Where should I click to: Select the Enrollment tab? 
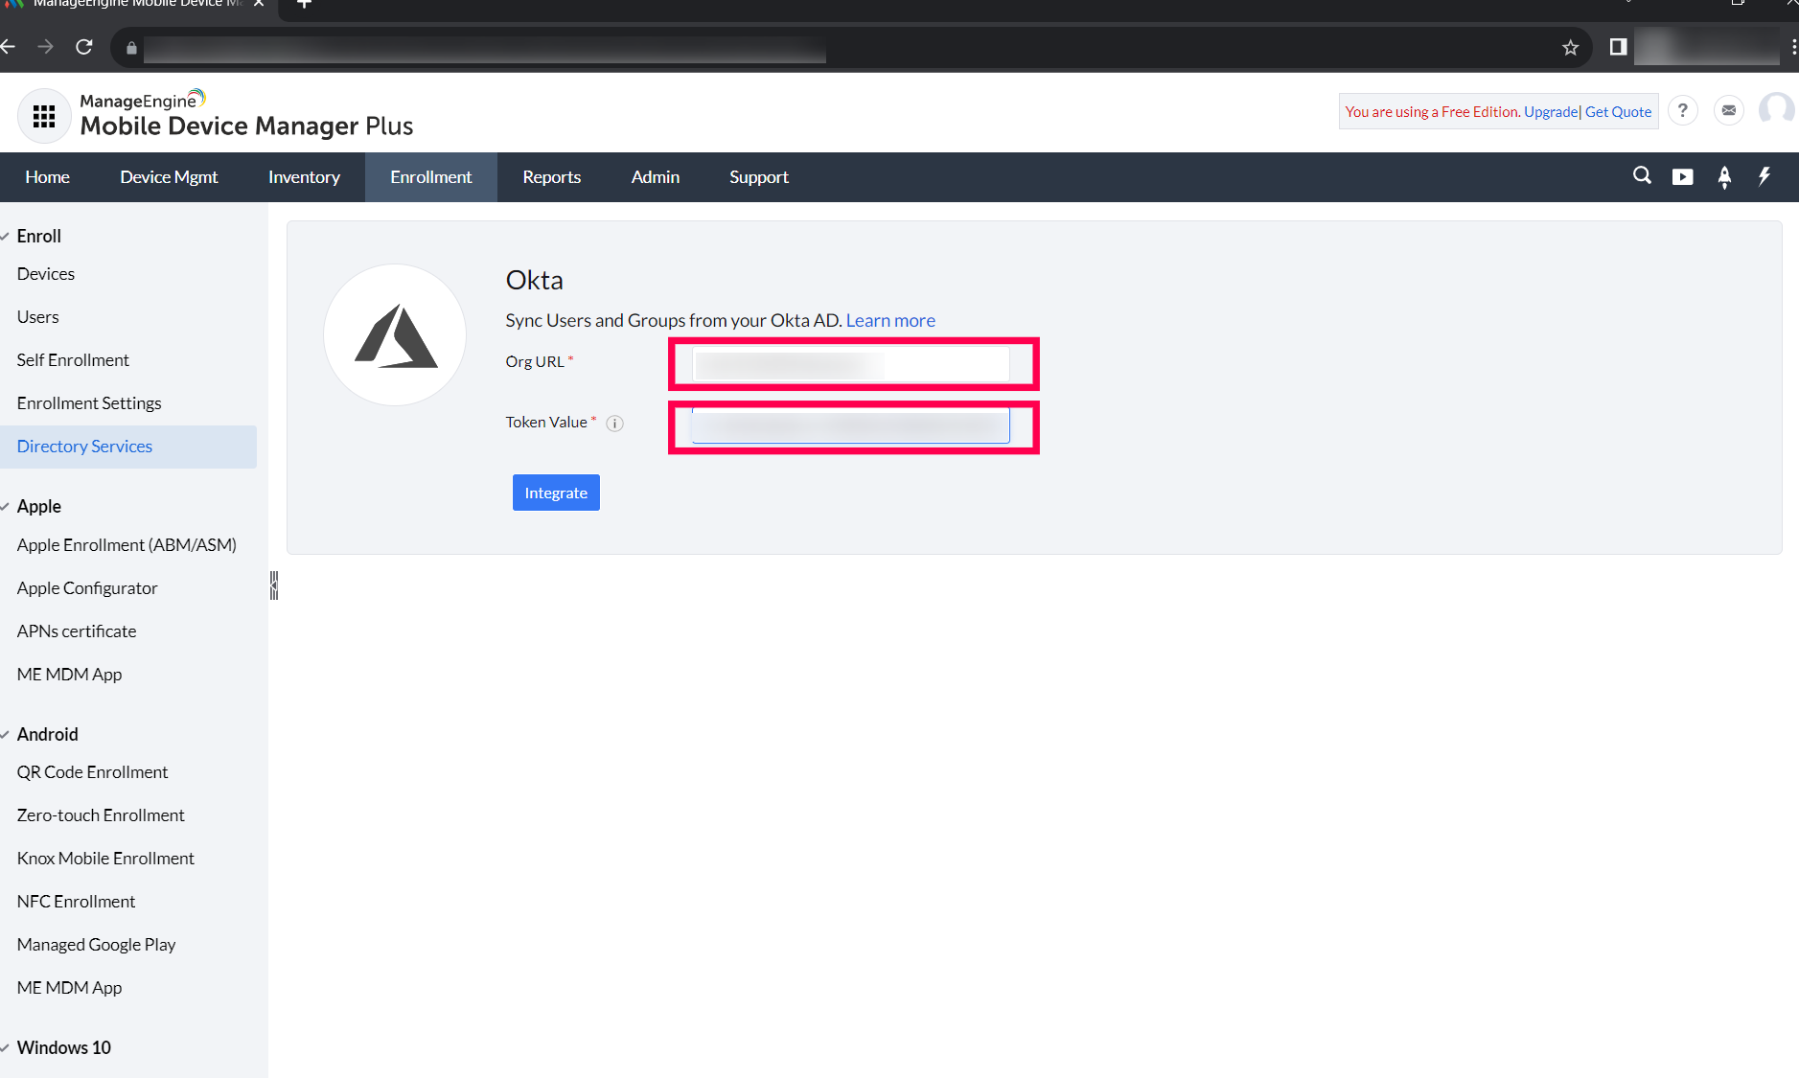[431, 177]
